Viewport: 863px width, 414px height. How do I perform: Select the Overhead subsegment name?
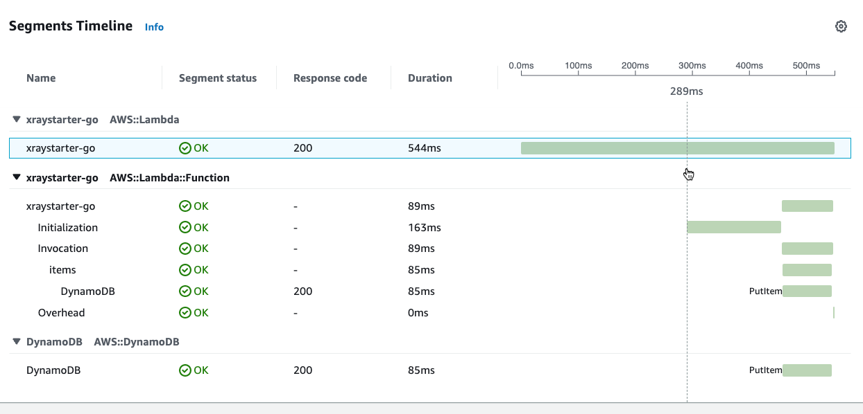click(61, 312)
